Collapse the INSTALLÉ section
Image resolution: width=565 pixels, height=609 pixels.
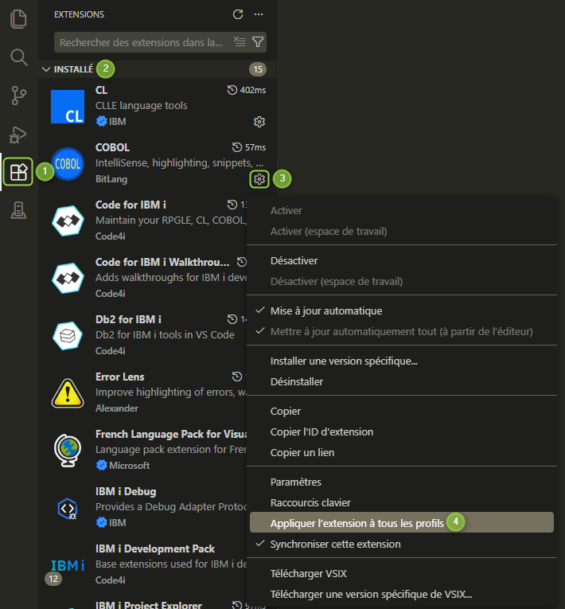pos(46,69)
